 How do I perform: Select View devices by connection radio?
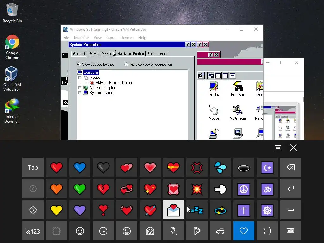[126, 64]
